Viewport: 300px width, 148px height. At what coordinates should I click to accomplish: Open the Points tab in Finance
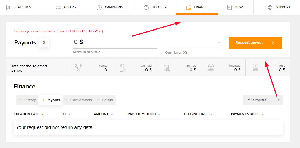[105, 100]
